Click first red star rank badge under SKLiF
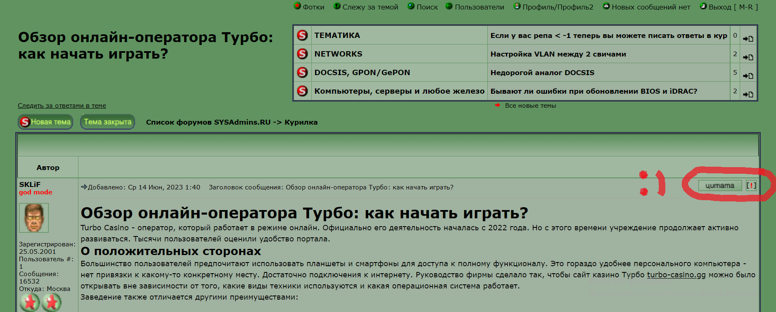 (30, 303)
